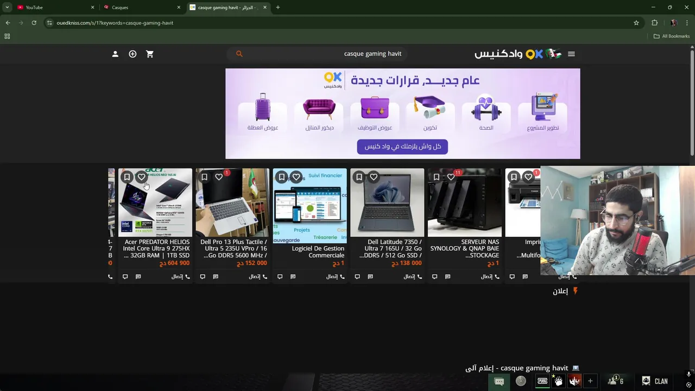This screenshot has width=695, height=391.
Task: Favorite the Acer PREDATOR HELIOS ad with heart
Action: tap(141, 177)
